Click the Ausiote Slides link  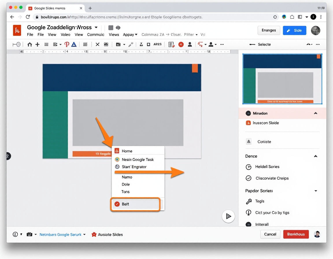[107, 234]
